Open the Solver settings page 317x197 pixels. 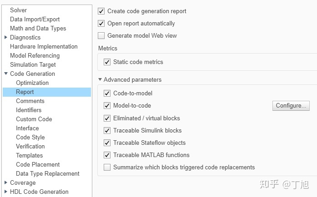pos(18,10)
